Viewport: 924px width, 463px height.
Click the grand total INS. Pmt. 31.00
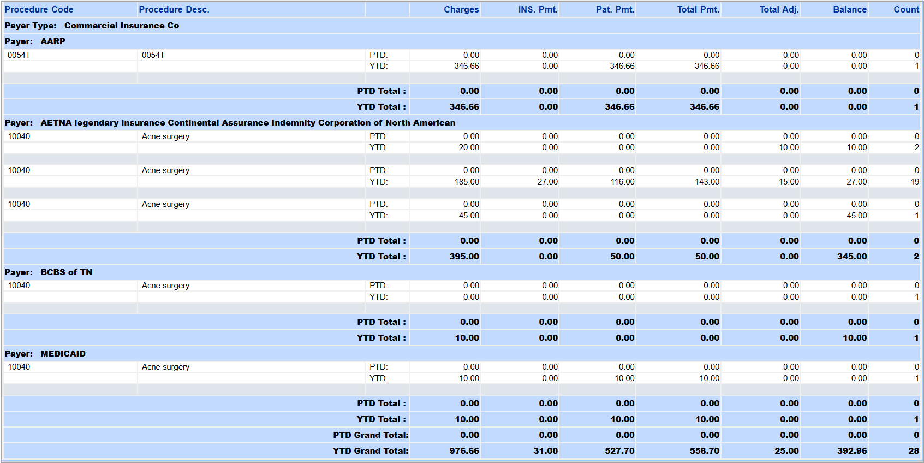click(x=546, y=451)
